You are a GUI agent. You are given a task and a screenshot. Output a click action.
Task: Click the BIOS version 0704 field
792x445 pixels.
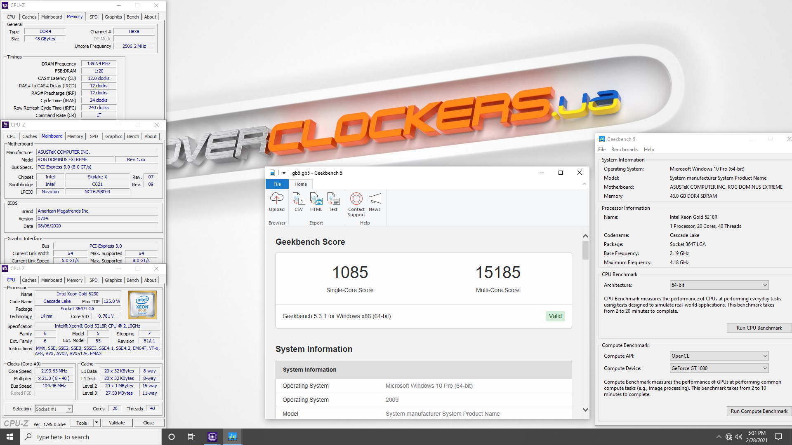(x=97, y=218)
